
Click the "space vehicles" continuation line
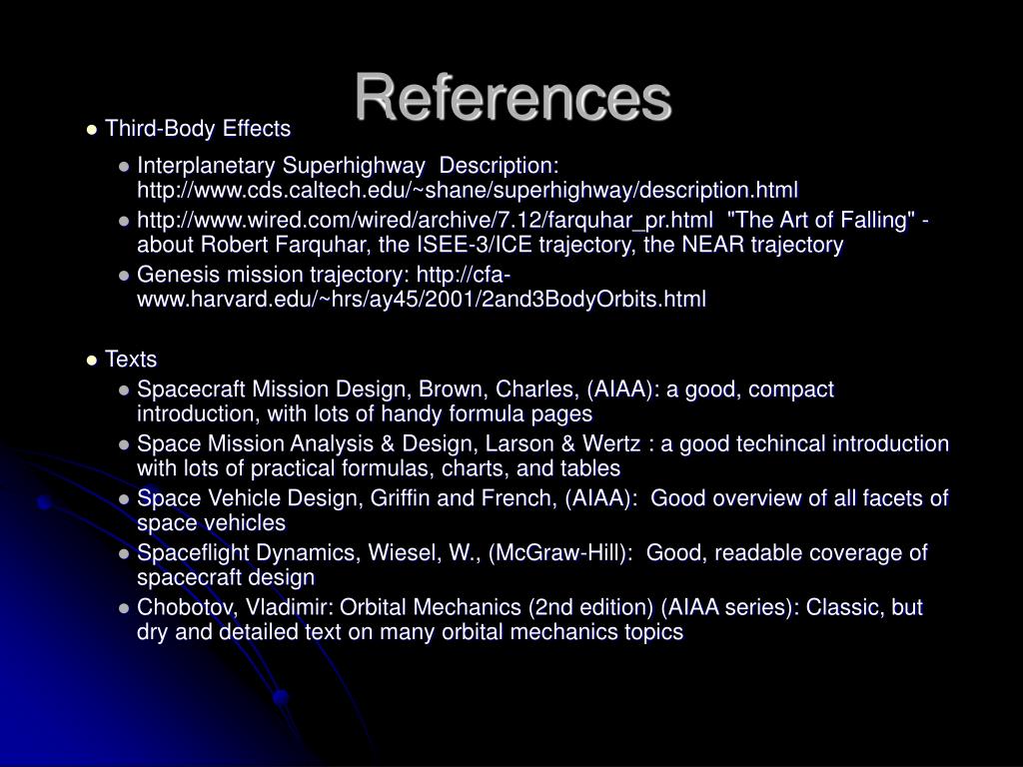tap(212, 523)
